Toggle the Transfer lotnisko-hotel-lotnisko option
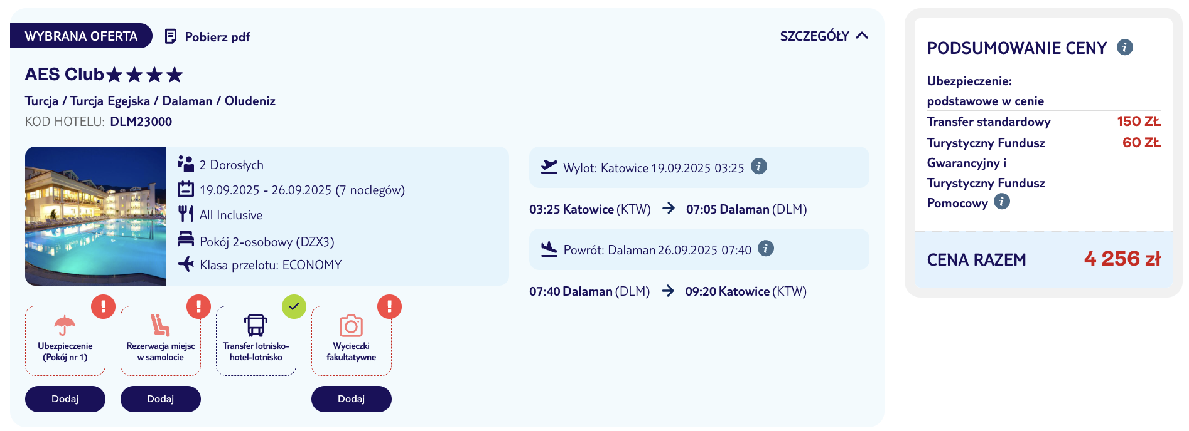 256,341
